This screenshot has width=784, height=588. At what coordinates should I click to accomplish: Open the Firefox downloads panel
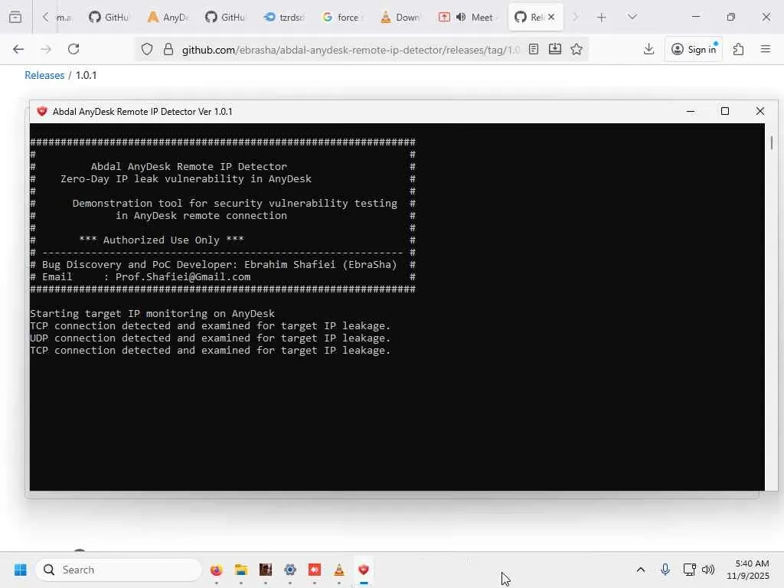coord(648,49)
